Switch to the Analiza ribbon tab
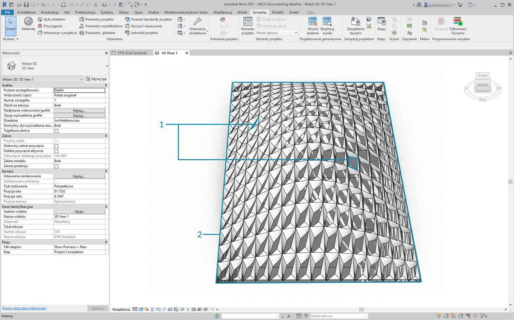Viewport: 514px width, 320px height. (153, 12)
